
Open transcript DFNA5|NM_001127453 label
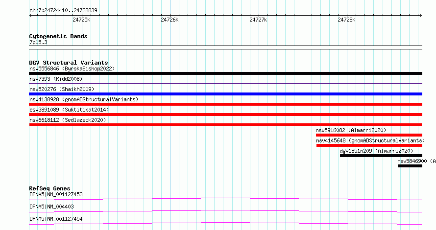56,194
